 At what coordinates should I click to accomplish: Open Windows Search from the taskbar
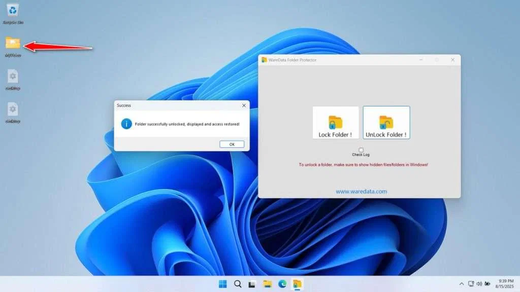coord(237,284)
